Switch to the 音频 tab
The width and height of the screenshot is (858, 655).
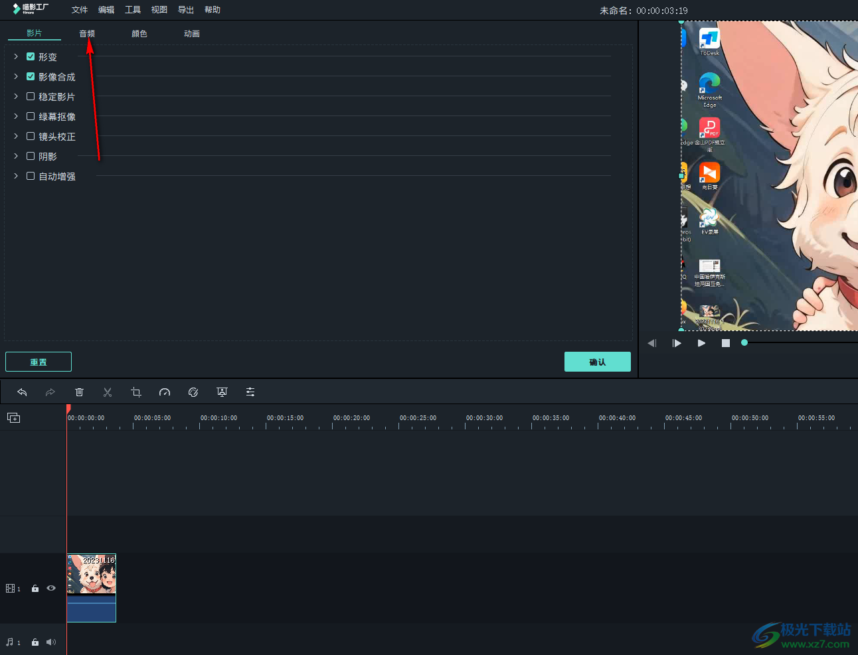(87, 33)
